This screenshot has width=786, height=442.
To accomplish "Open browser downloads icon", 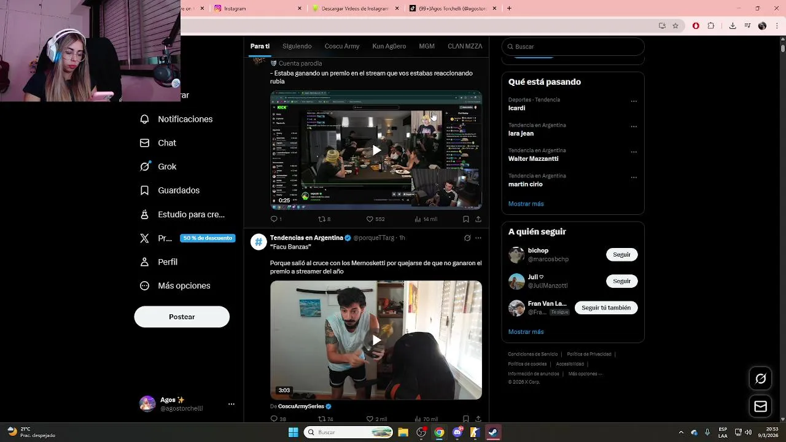I will point(733,26).
